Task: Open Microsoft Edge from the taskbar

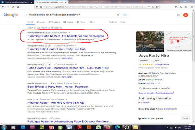Action: click(x=117, y=127)
